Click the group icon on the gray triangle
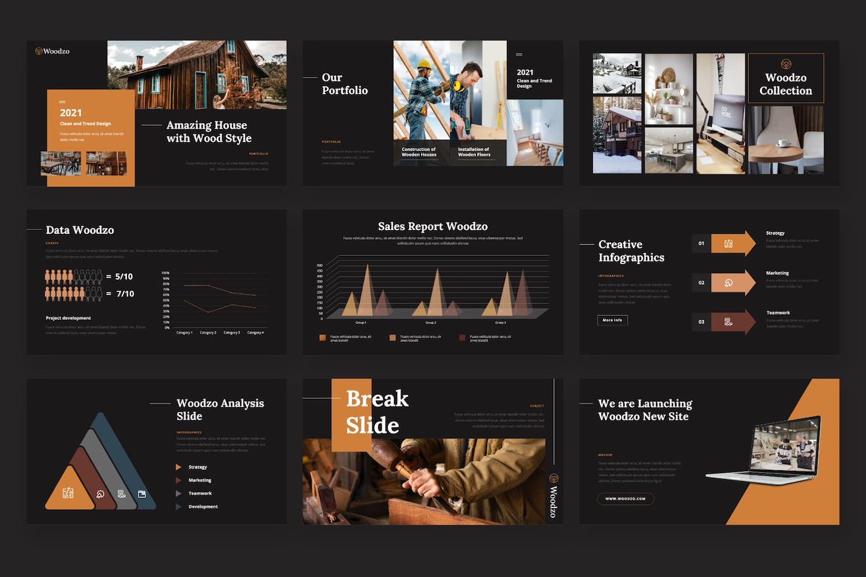Screen dimensions: 866x577 (121, 492)
